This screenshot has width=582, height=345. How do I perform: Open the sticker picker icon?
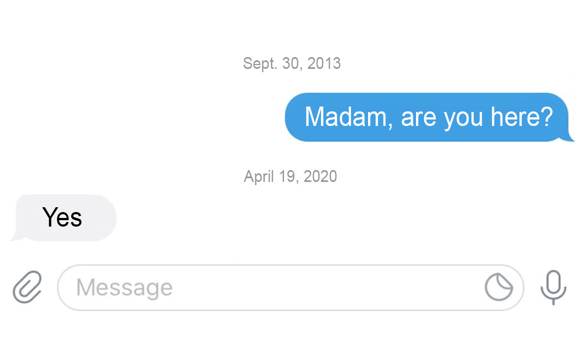click(498, 287)
